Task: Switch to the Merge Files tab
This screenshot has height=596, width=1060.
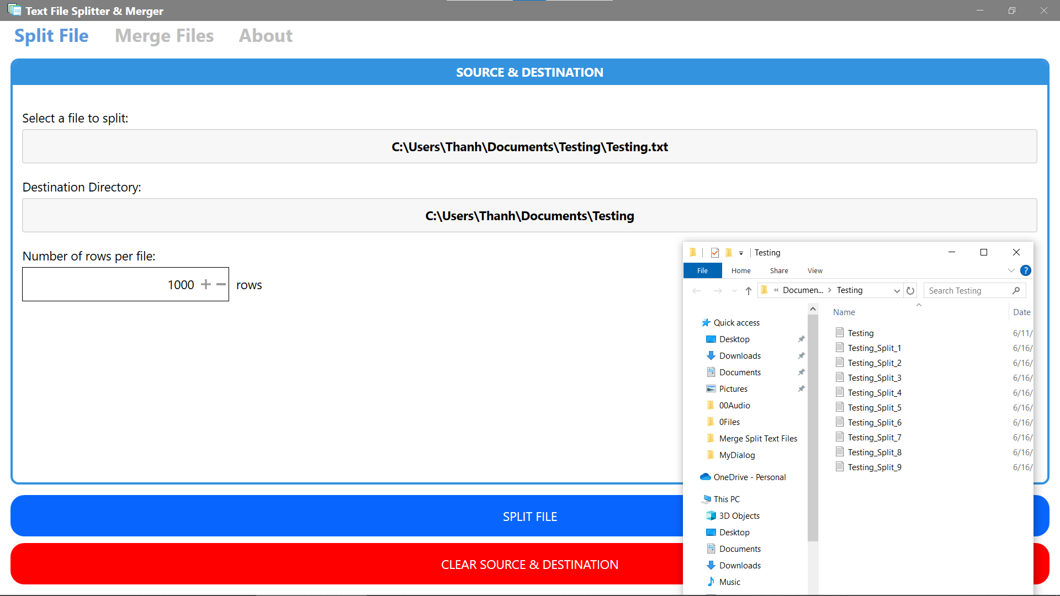Action: [164, 36]
